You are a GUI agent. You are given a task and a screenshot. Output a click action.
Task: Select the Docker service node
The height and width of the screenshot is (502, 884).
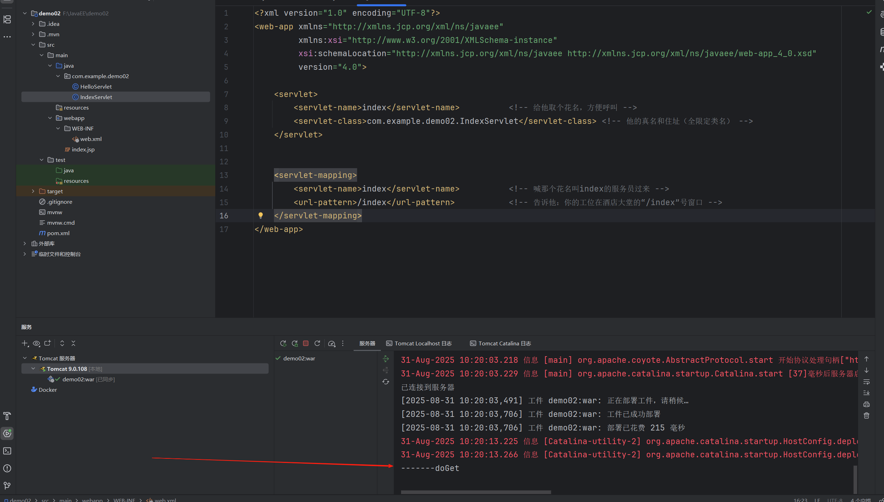(48, 390)
